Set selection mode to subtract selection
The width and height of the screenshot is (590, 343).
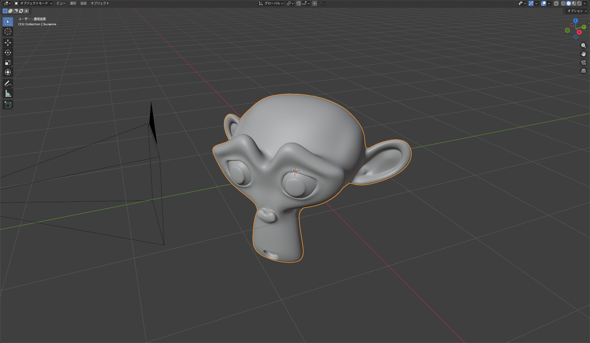[16, 11]
